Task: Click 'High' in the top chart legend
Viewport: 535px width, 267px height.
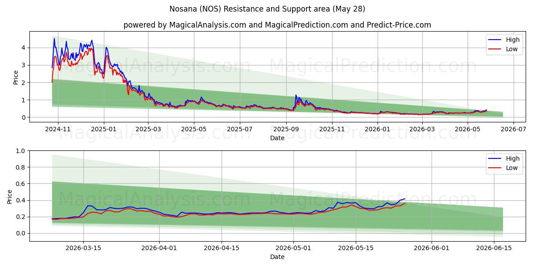Action: (512, 40)
